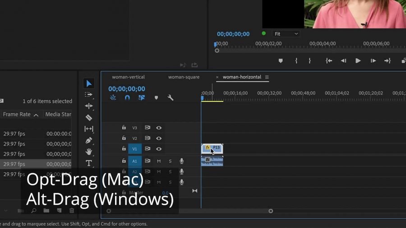Click the fx badge on P13 clip
This screenshot has height=228, width=406.
pos(208,147)
